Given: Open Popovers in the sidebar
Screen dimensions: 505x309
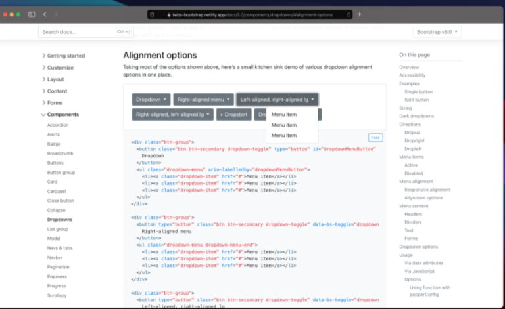Looking at the screenshot, I should [x=57, y=277].
